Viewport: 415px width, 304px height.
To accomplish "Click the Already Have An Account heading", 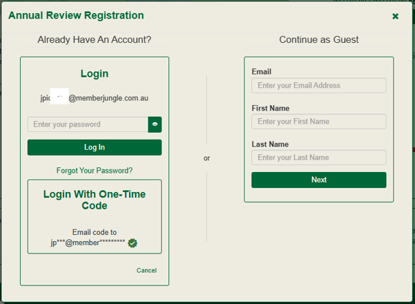I will coord(95,39).
